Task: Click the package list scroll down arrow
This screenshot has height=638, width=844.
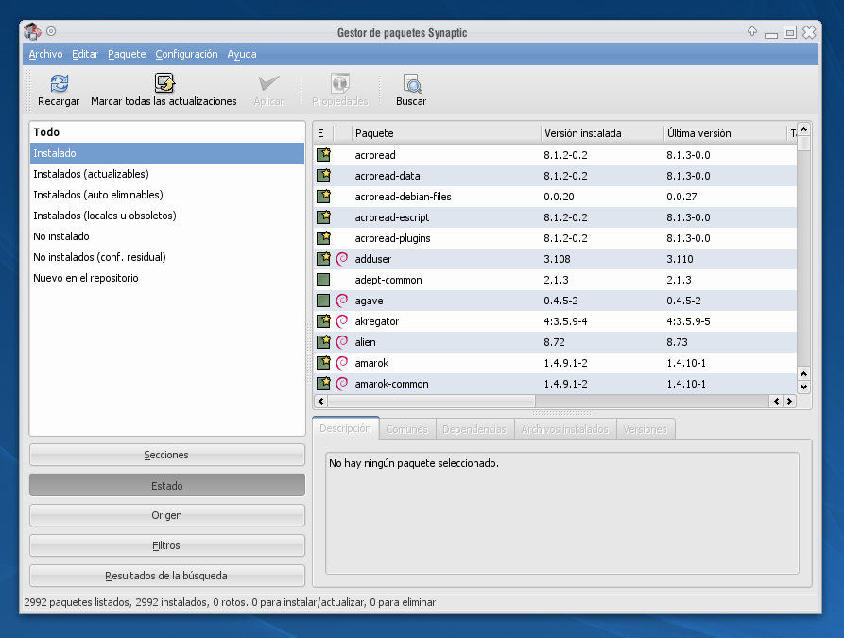Action: (803, 387)
